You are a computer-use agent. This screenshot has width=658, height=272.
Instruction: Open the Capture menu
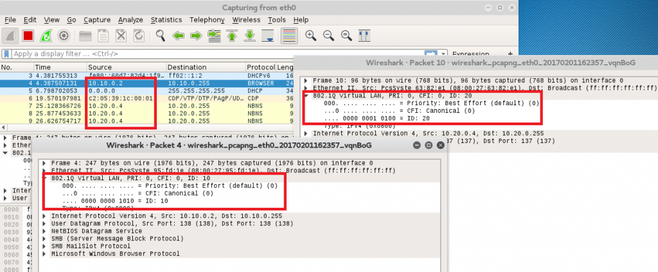[97, 20]
